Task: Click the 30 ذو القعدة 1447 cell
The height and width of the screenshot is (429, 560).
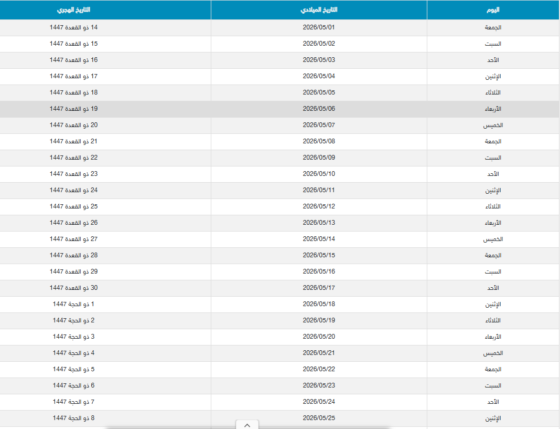Action: point(73,288)
